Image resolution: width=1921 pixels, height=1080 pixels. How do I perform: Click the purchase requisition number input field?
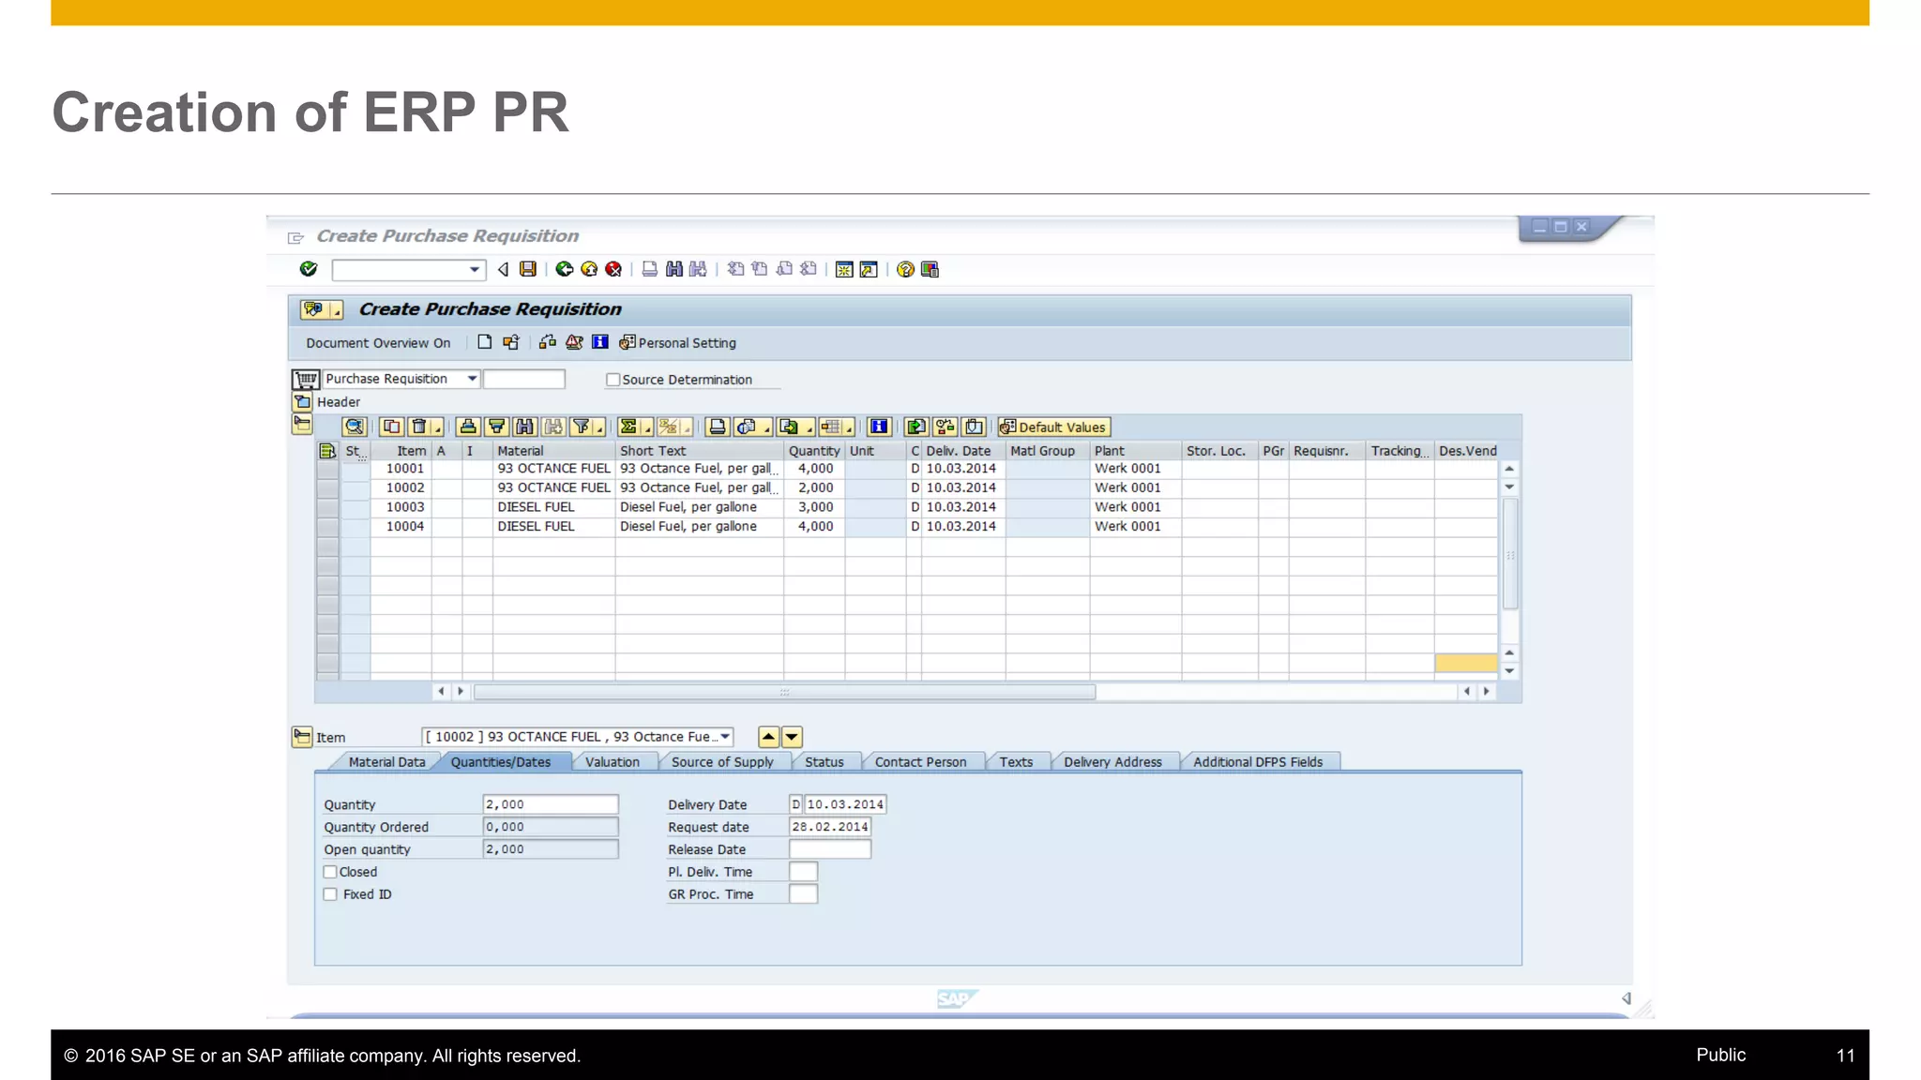[524, 379]
